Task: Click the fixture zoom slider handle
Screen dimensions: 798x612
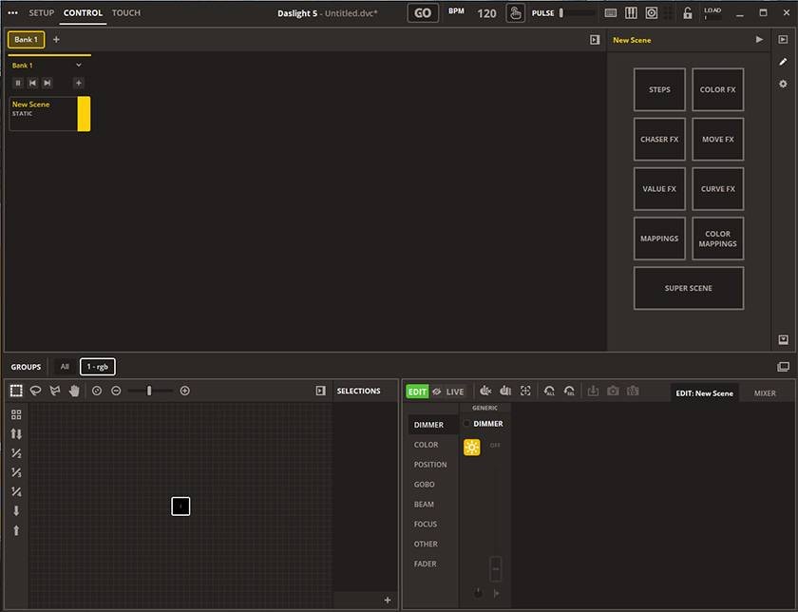Action: pyautogui.click(x=149, y=391)
